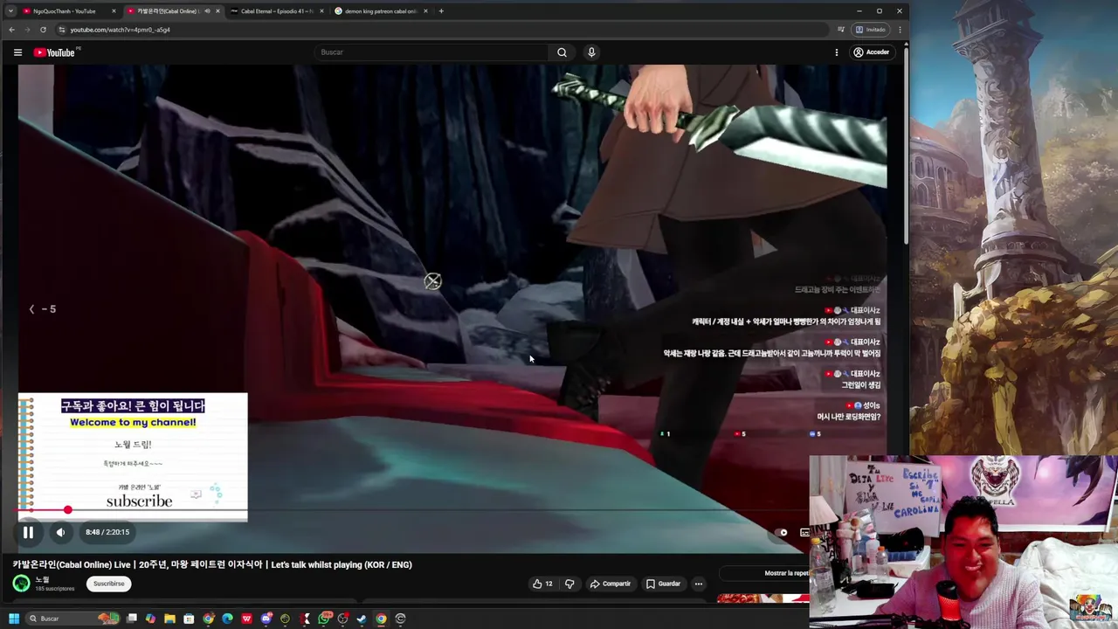Open Discord from the taskbar
This screenshot has height=629, width=1118.
pos(266,619)
